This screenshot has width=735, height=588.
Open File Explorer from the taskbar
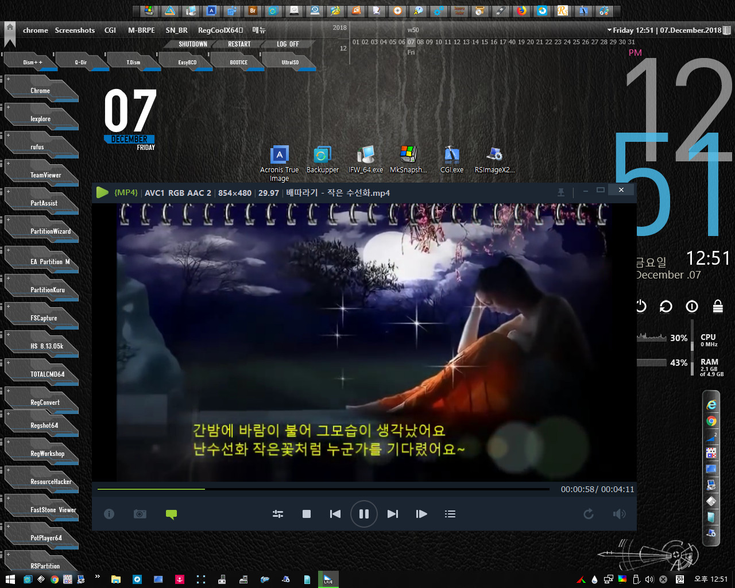click(116, 579)
